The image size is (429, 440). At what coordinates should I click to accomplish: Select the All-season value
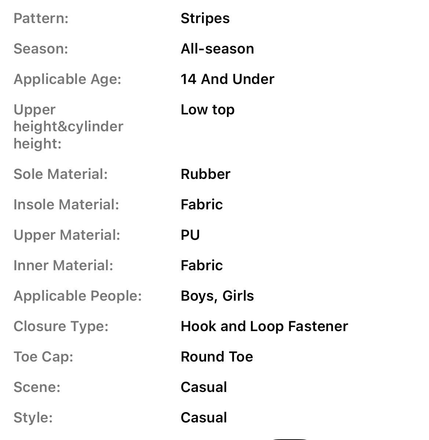217,49
